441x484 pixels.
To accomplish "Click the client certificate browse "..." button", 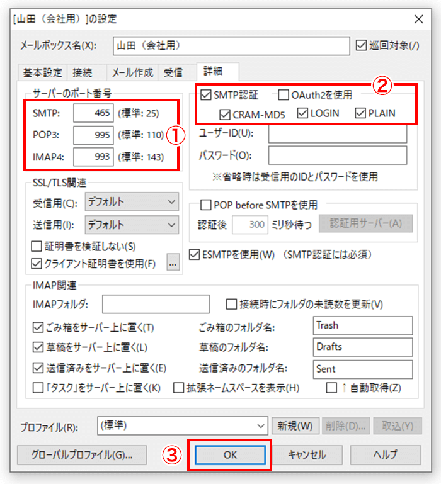I will [x=173, y=262].
